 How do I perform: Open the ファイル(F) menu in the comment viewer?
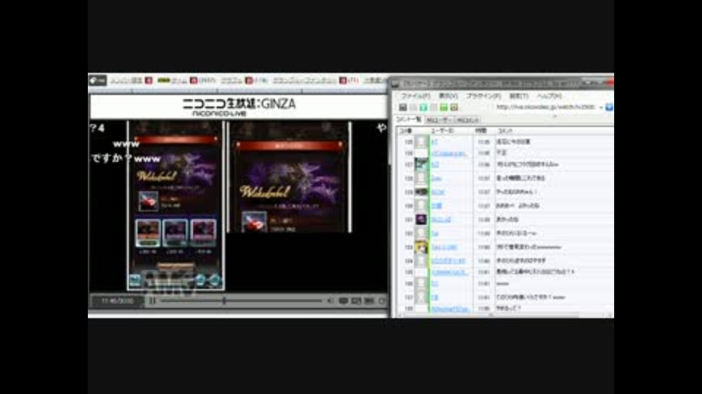[x=415, y=96]
